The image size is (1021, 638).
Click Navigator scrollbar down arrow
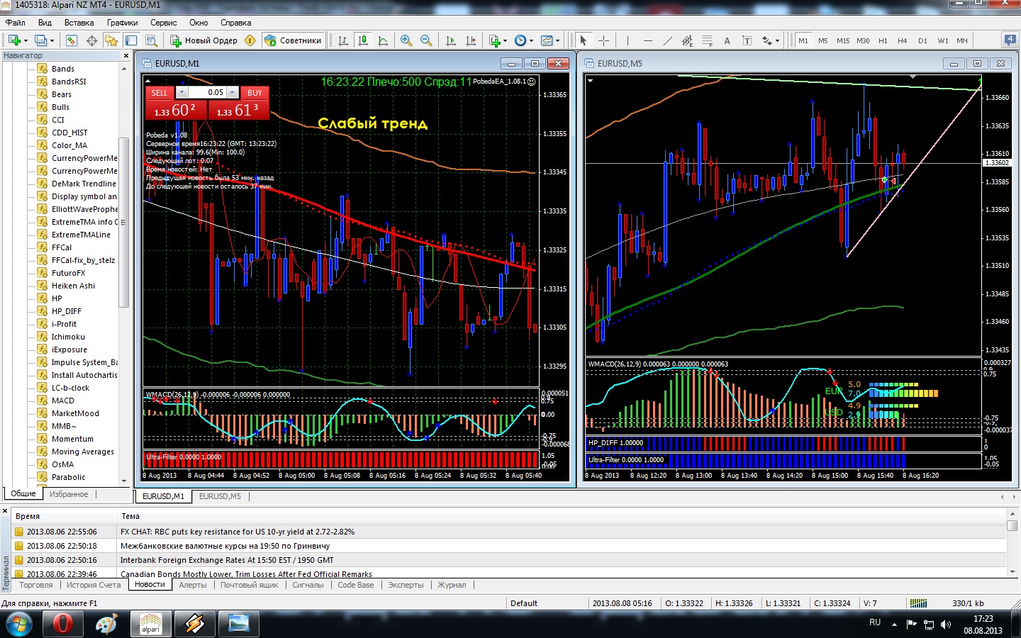click(124, 481)
